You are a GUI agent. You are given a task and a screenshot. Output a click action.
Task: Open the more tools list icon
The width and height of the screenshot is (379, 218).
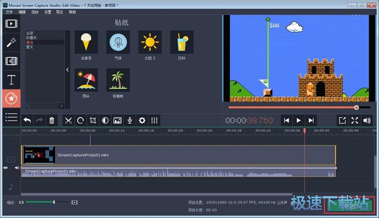11,117
